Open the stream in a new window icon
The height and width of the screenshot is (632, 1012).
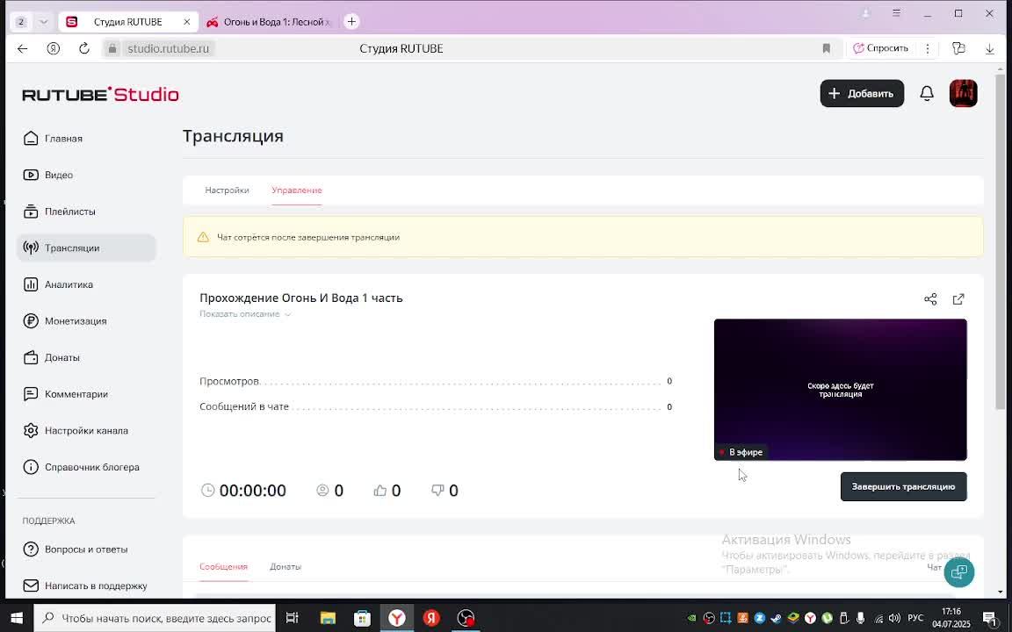tap(958, 299)
